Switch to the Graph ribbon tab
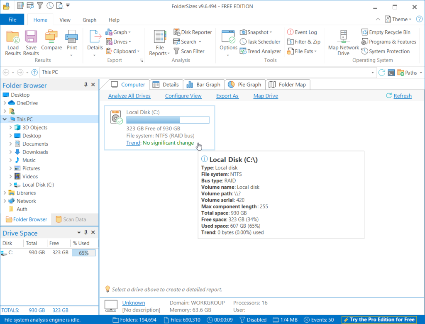Screen dimensions: 425x324 pos(90,20)
